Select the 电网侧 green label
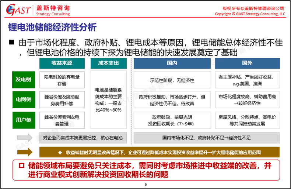 23,99
